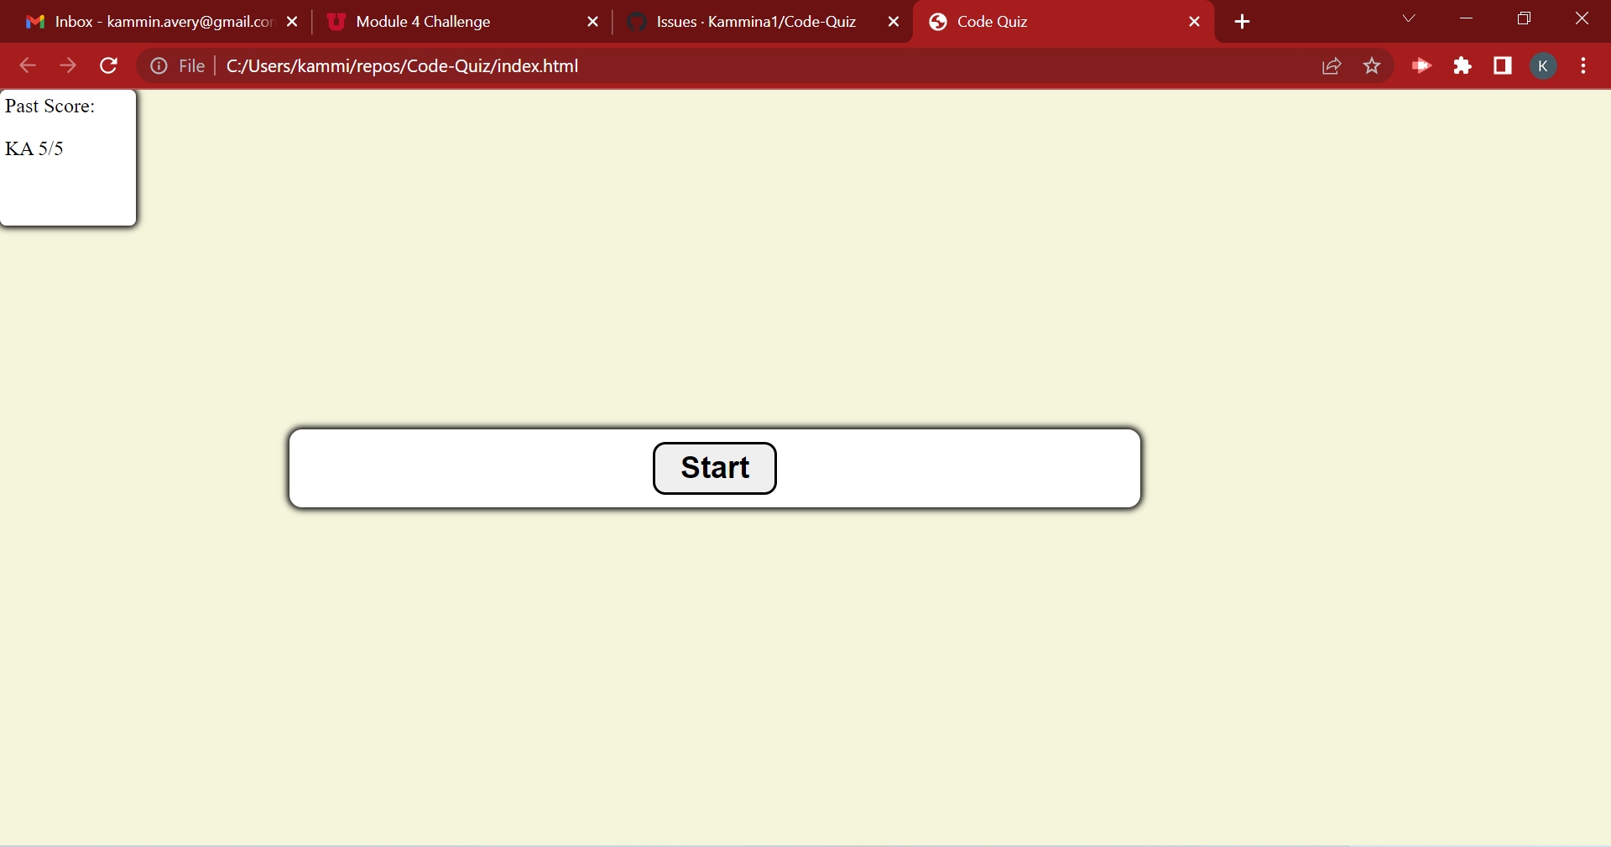Open a new tab

click(1243, 23)
